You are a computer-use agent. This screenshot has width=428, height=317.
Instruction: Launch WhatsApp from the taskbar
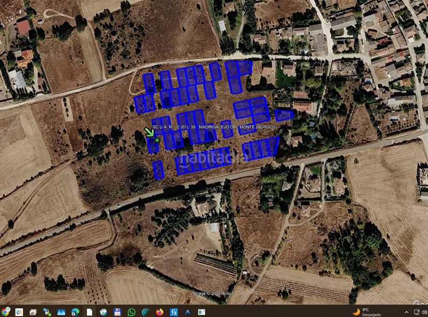(132, 312)
